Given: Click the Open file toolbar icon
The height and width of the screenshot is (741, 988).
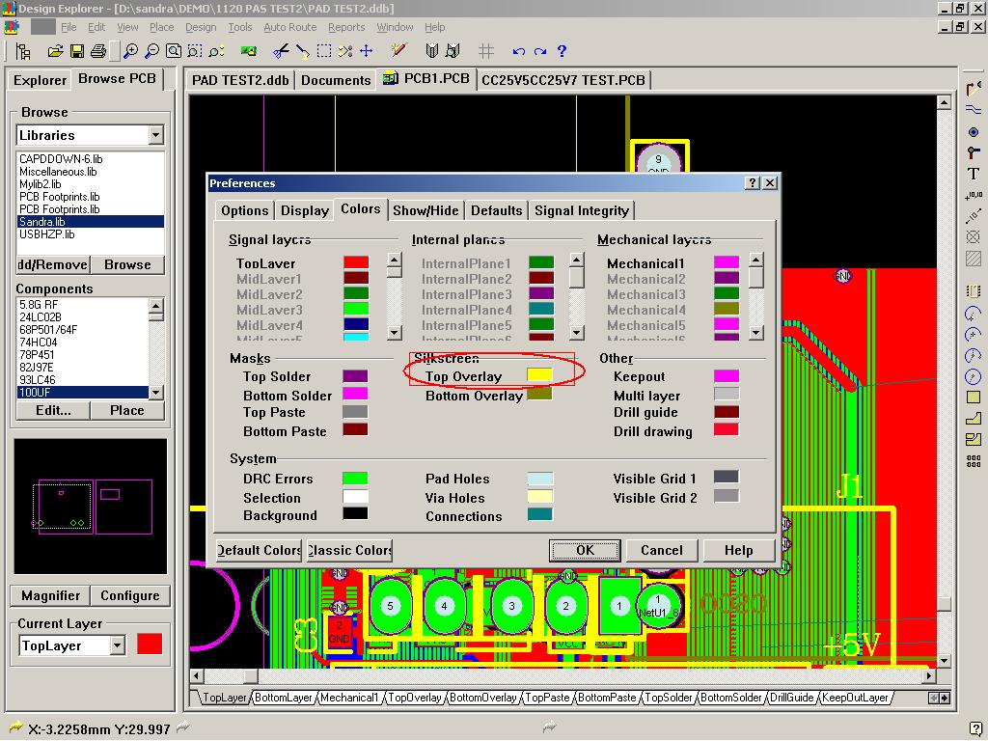Looking at the screenshot, I should (55, 51).
